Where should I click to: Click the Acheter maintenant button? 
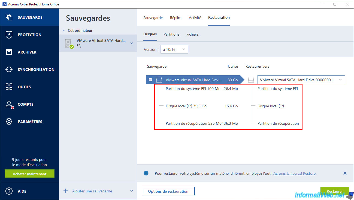29,174
